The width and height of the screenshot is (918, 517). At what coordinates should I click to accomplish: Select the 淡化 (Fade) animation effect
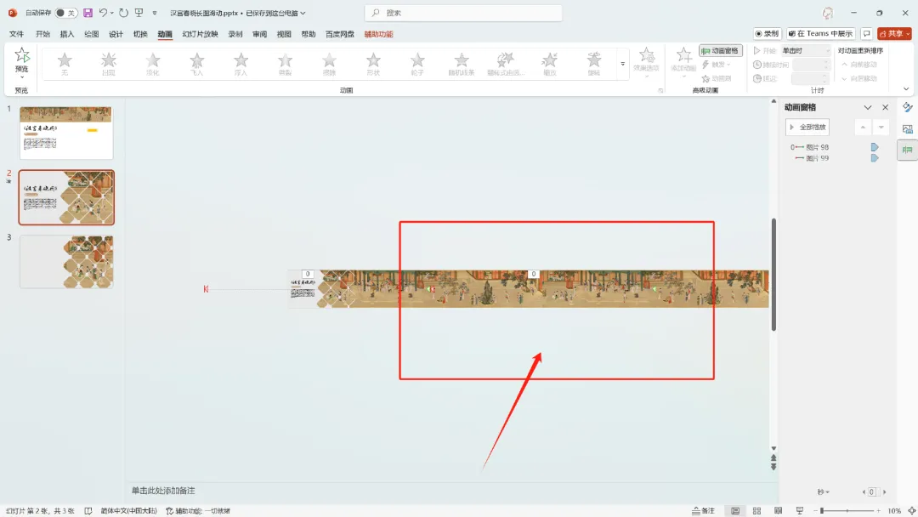(x=153, y=63)
